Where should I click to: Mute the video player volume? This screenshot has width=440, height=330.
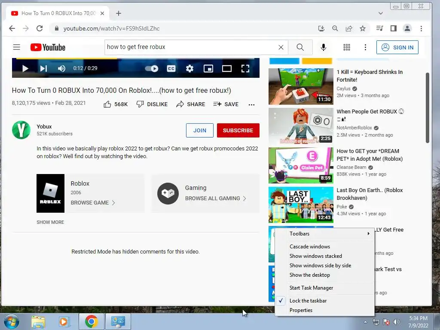coord(61,68)
